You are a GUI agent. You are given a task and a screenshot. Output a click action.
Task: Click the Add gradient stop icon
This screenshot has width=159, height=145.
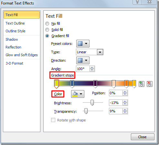tap(142, 84)
